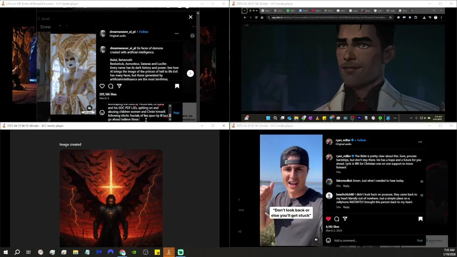Open three-dot overflow in recorded taskbar
The image size is (457, 257).
tap(395, 118)
